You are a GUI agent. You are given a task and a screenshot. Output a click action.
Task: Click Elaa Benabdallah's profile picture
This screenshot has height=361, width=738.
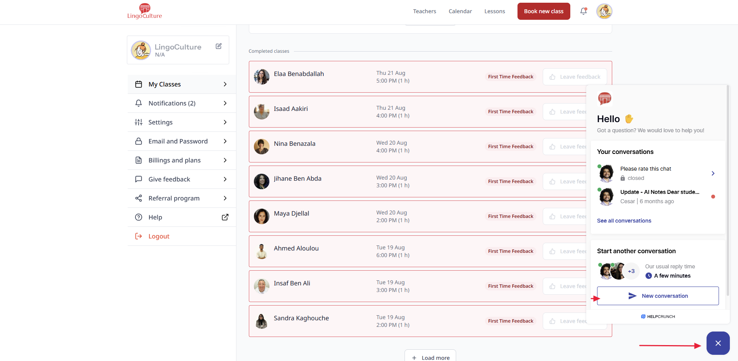(261, 77)
